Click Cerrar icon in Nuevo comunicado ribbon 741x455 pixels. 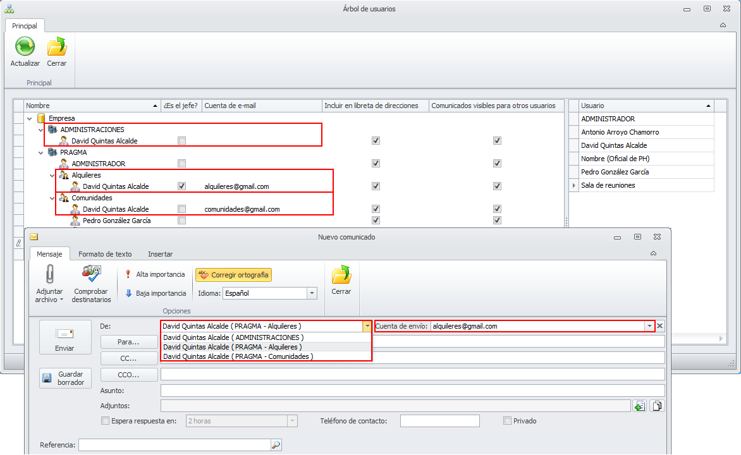point(341,274)
